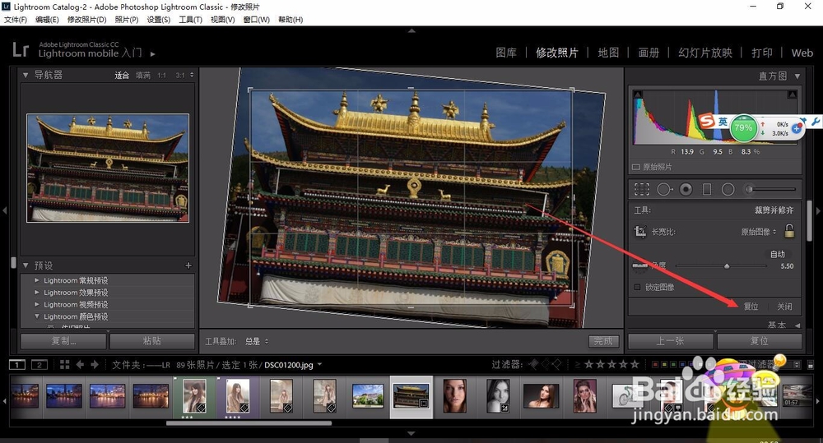
Task: Open the 文件(F) menu
Action: point(15,20)
